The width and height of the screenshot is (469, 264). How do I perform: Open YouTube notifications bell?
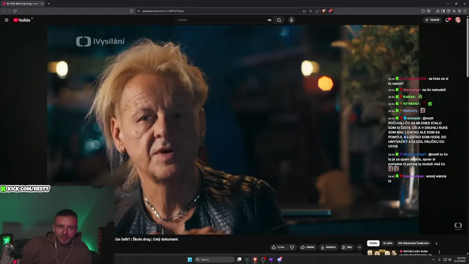[x=447, y=20]
